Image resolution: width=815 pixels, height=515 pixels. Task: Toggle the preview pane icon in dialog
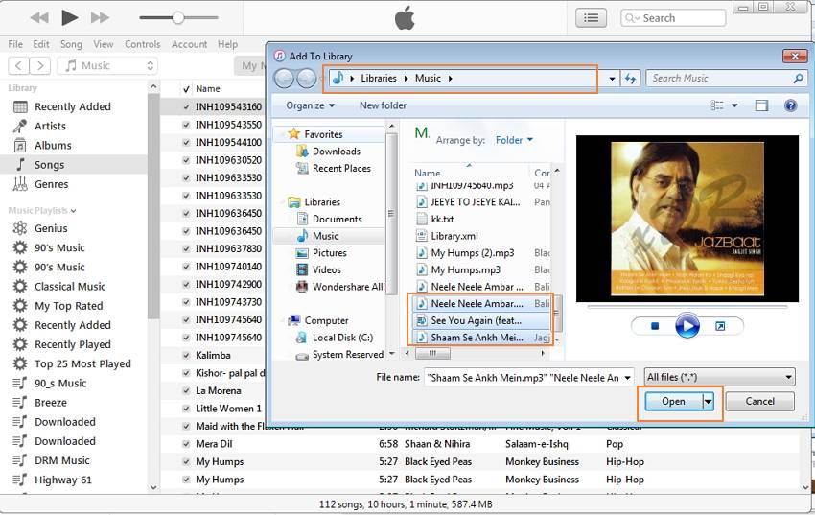(x=761, y=105)
